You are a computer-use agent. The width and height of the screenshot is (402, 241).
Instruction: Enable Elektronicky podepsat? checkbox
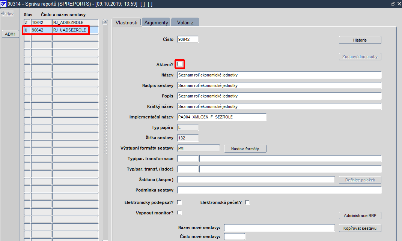[179, 202]
